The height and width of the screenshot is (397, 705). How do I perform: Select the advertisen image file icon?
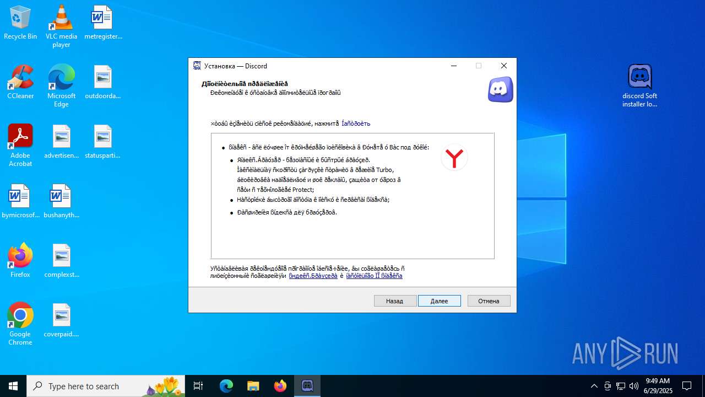tap(61, 142)
